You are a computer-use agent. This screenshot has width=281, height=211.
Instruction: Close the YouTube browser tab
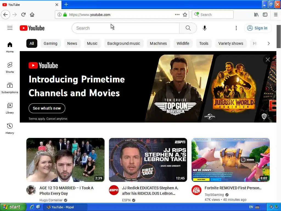[57, 5]
